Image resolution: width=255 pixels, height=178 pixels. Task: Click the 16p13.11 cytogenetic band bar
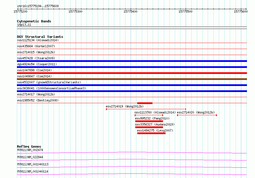coord(132,28)
